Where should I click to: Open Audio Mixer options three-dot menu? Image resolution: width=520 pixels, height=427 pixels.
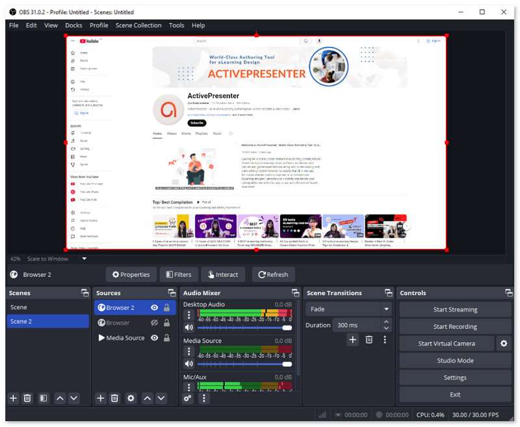click(204, 398)
